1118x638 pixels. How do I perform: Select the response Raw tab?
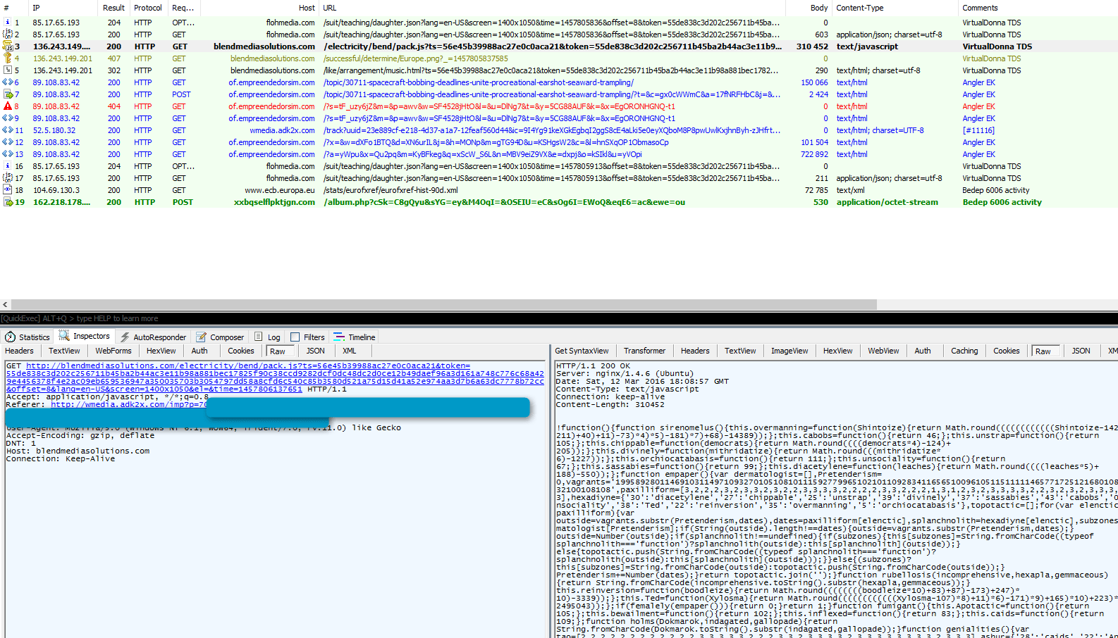[x=1043, y=351]
